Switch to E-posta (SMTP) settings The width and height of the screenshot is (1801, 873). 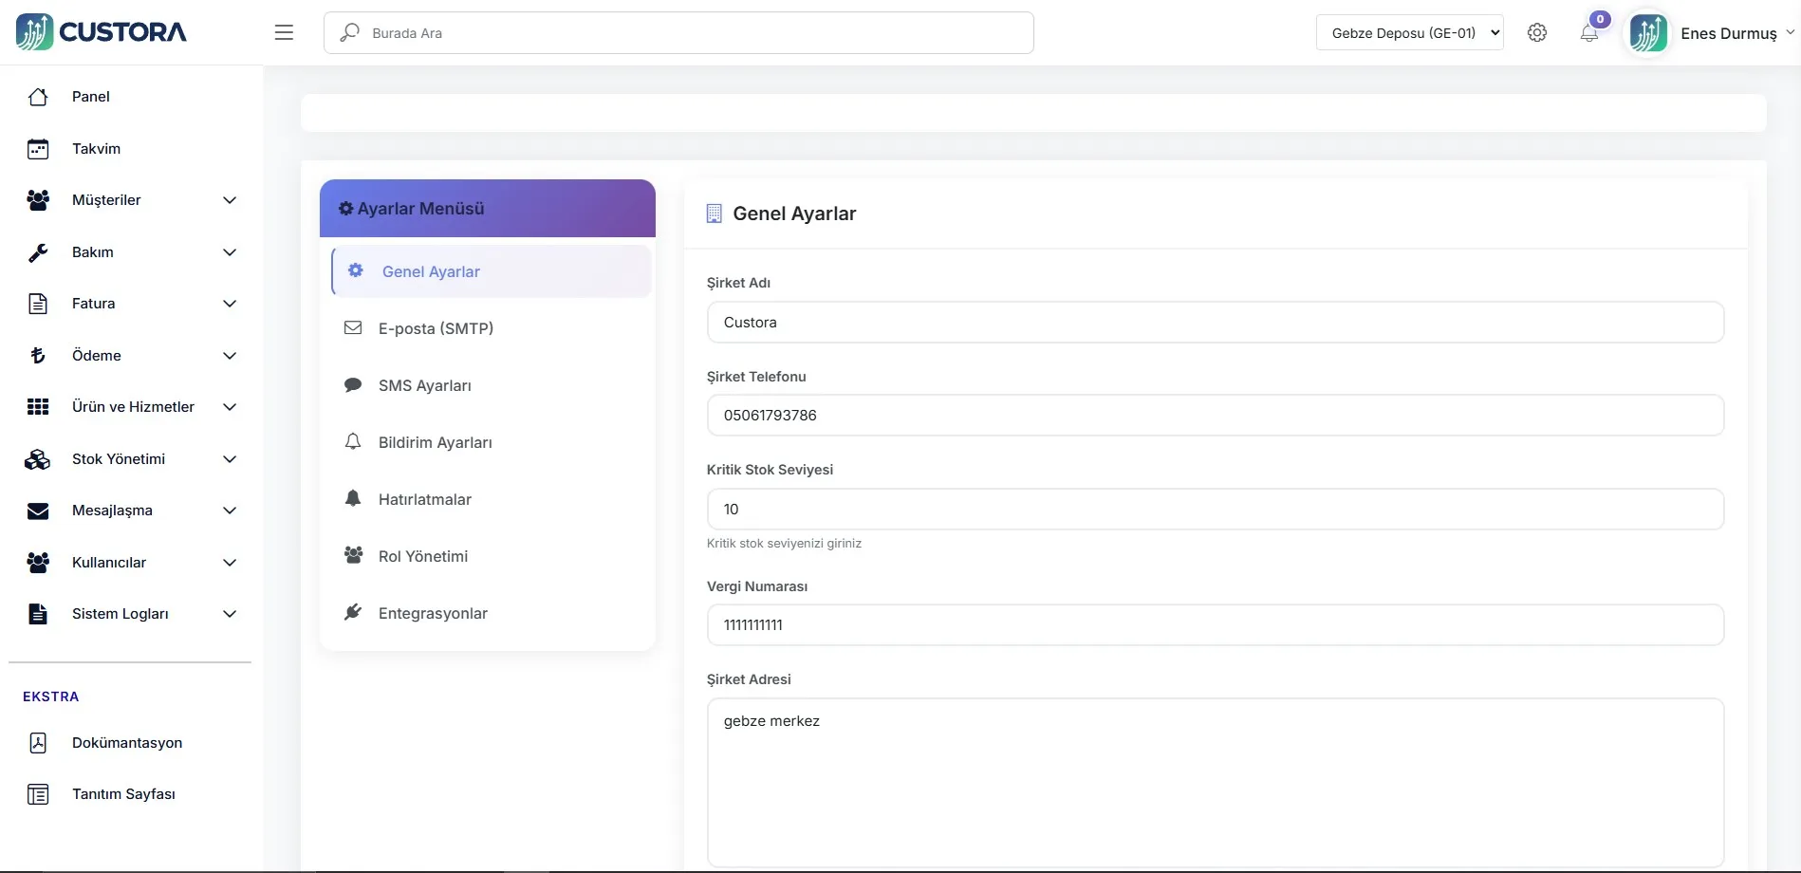[x=436, y=328]
